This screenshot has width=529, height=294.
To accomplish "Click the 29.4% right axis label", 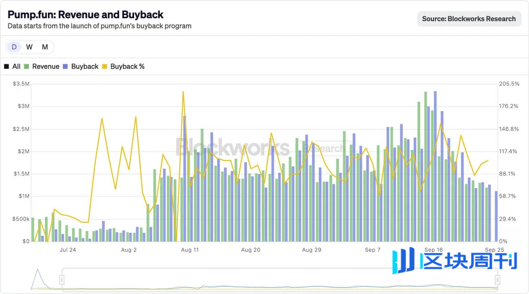I will [x=508, y=219].
